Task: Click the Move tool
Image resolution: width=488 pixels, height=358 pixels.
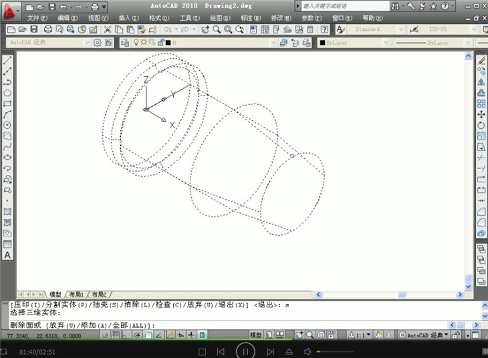Action: 481,114
